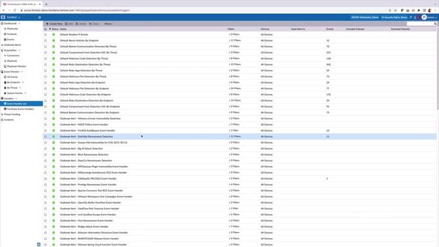Click the share icon in the address bar
Viewport: 439px width, 247px height.
click(x=390, y=10)
